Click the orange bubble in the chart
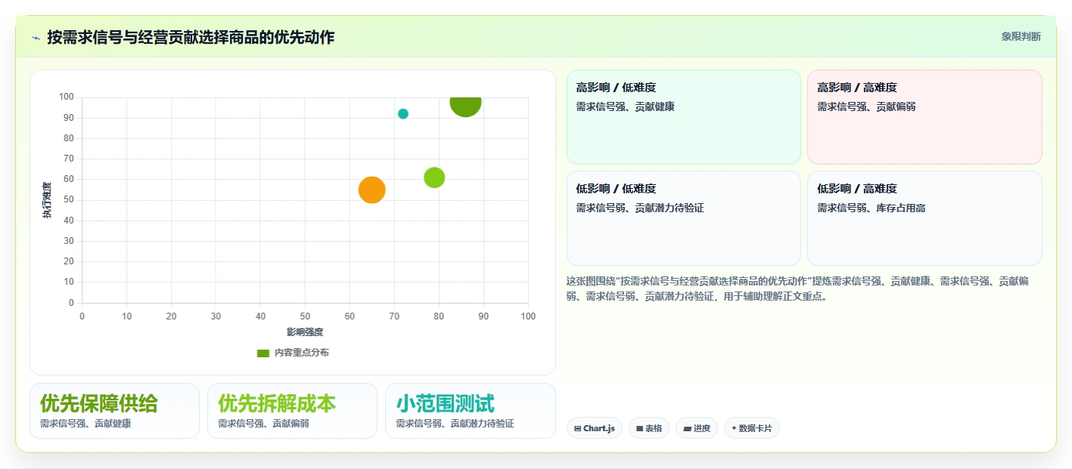 371,190
